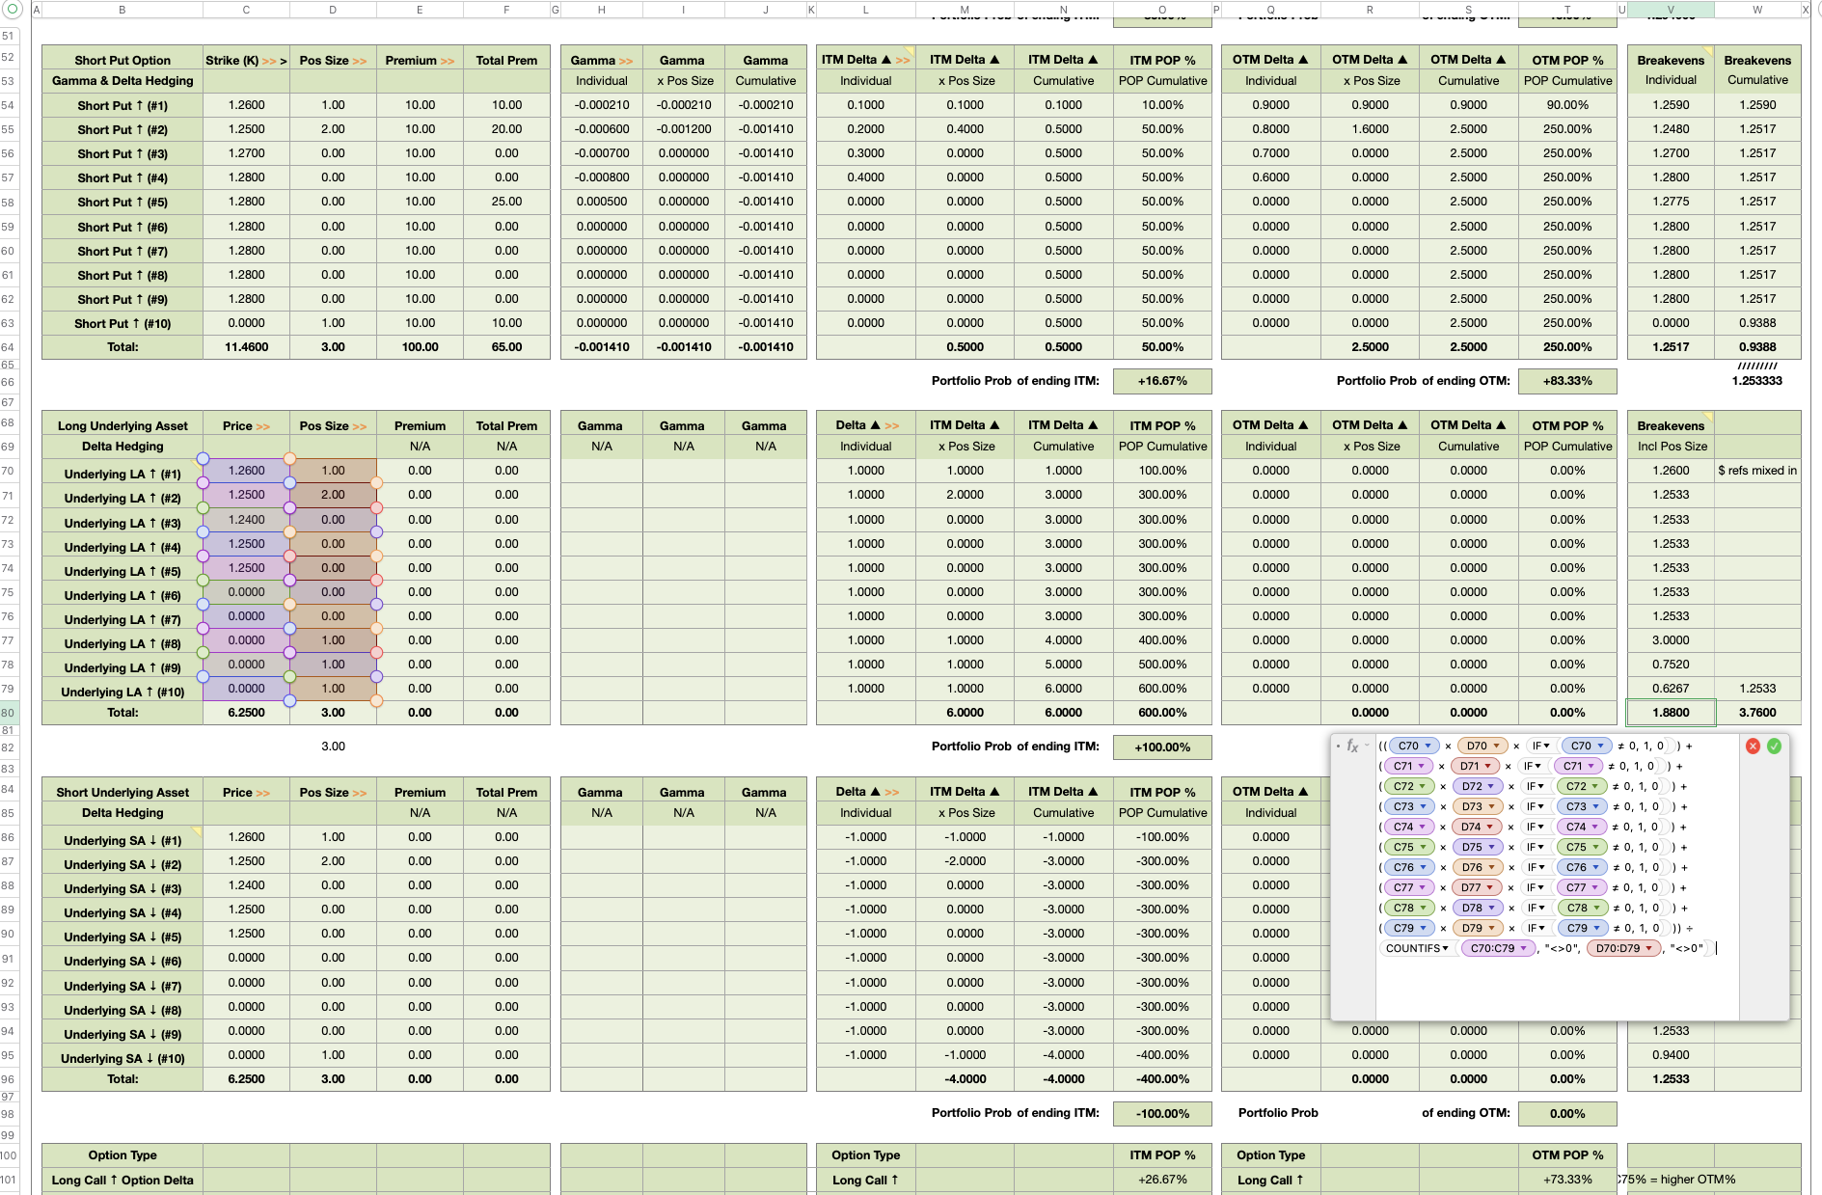
Task: Click the "+100.00%" portfolio ITM probability cell
Action: coord(1162,747)
